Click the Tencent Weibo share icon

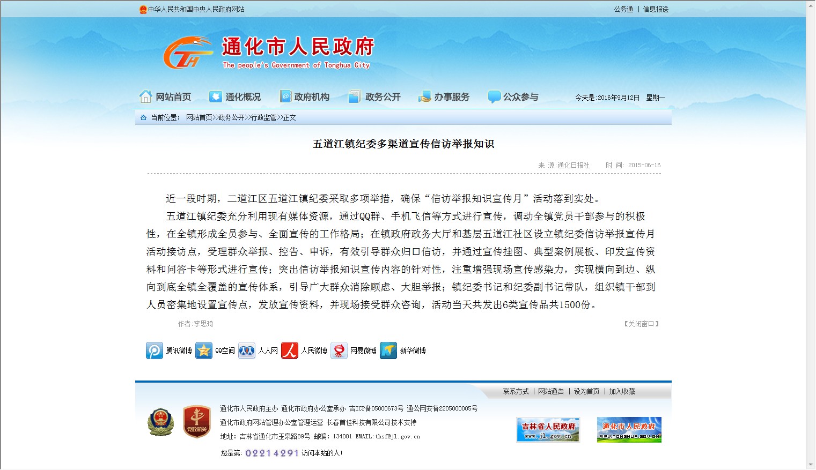coord(155,350)
